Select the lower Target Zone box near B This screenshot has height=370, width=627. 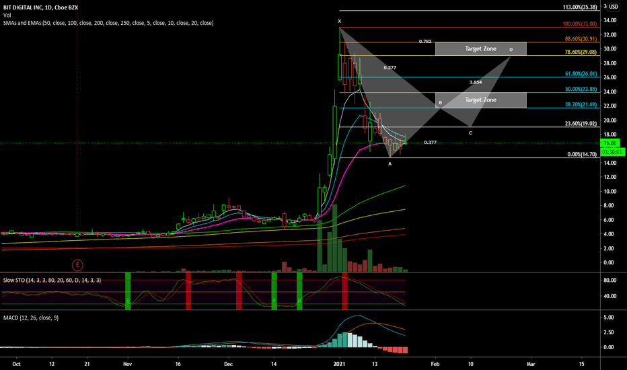(x=480, y=100)
